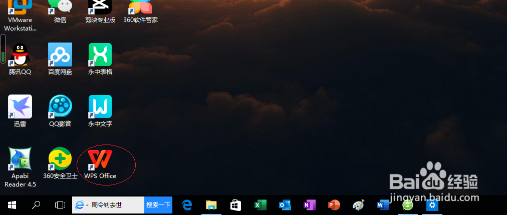This screenshot has height=215, width=507.
Task: Open the green browser taskbar icon
Action: (x=408, y=204)
